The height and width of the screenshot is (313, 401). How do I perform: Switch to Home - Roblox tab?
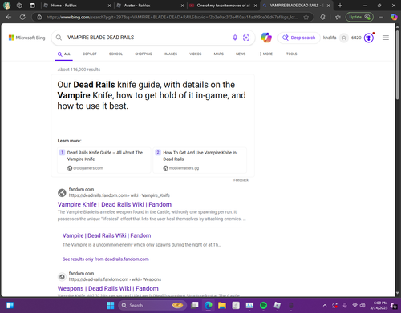tap(77, 6)
